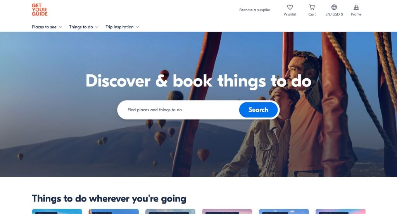Expand the Things to do menu
The height and width of the screenshot is (214, 397).
(x=84, y=27)
